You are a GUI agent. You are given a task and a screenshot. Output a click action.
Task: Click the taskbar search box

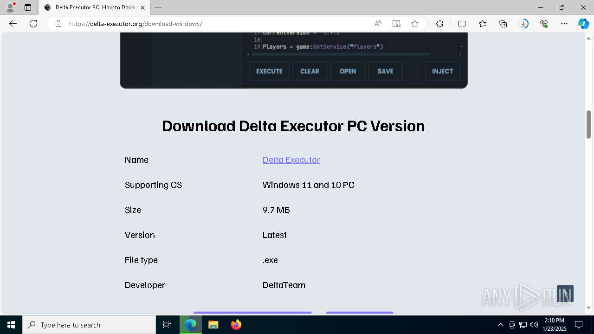pos(89,325)
